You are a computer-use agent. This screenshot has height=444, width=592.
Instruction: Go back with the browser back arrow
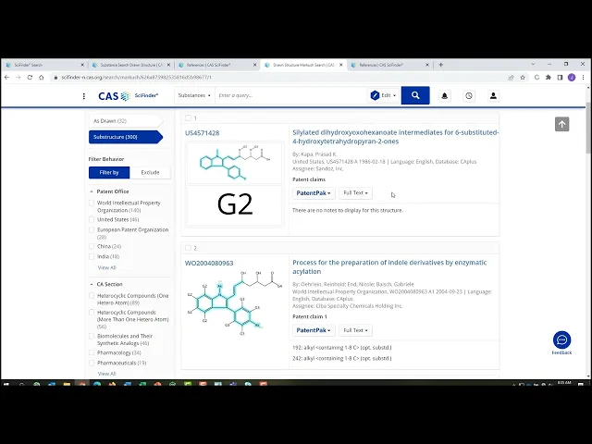tap(6, 78)
